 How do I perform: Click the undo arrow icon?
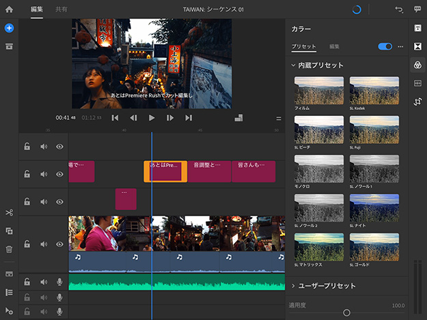(399, 10)
